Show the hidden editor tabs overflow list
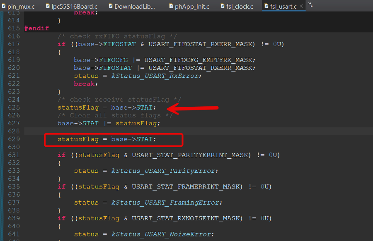Image resolution: width=373 pixels, height=241 pixels. pos(310,4)
